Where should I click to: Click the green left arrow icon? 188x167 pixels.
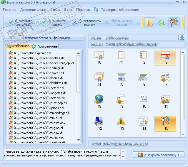click(161, 23)
